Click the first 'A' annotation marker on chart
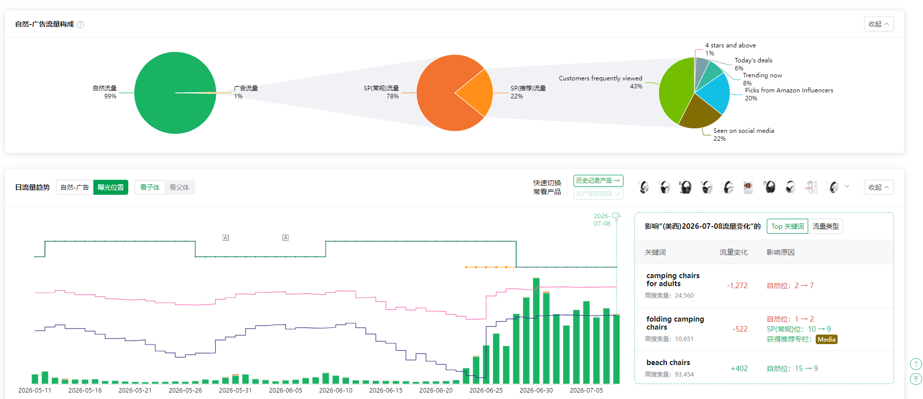This screenshot has height=399, width=923. point(226,238)
